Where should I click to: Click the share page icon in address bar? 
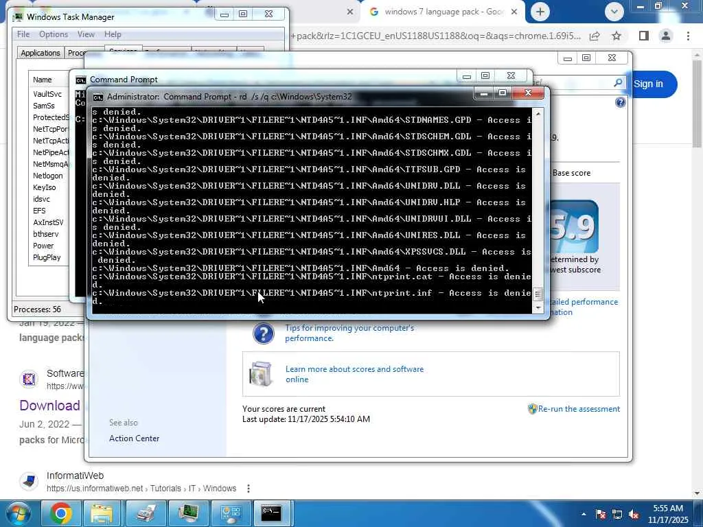click(595, 36)
